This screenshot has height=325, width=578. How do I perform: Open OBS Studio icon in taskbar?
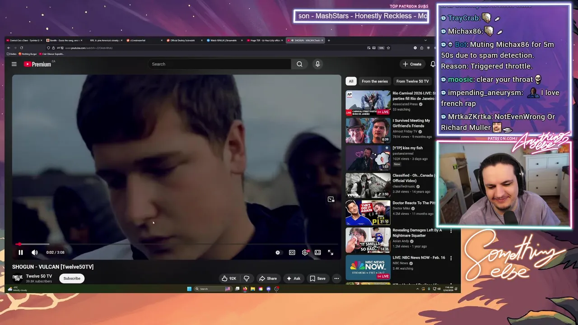[276, 289]
